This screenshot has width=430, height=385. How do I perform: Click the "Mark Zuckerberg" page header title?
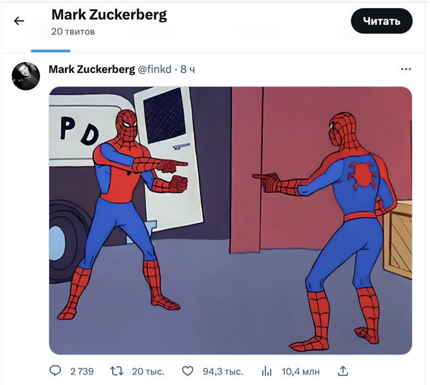click(x=109, y=15)
